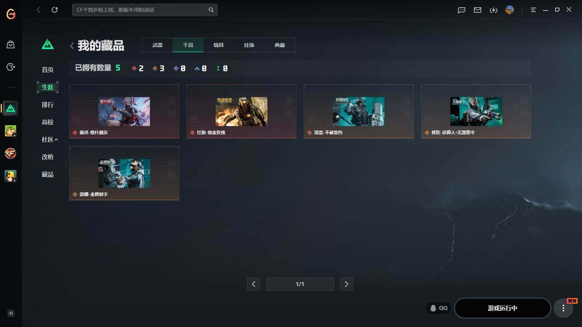Screen dimensions: 582x327
Task: Open the store bag sidebar icon
Action: tap(11, 45)
